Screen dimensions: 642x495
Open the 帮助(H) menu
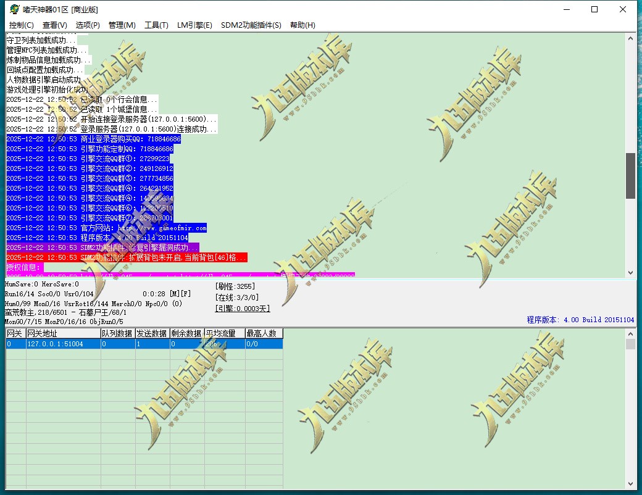click(302, 25)
